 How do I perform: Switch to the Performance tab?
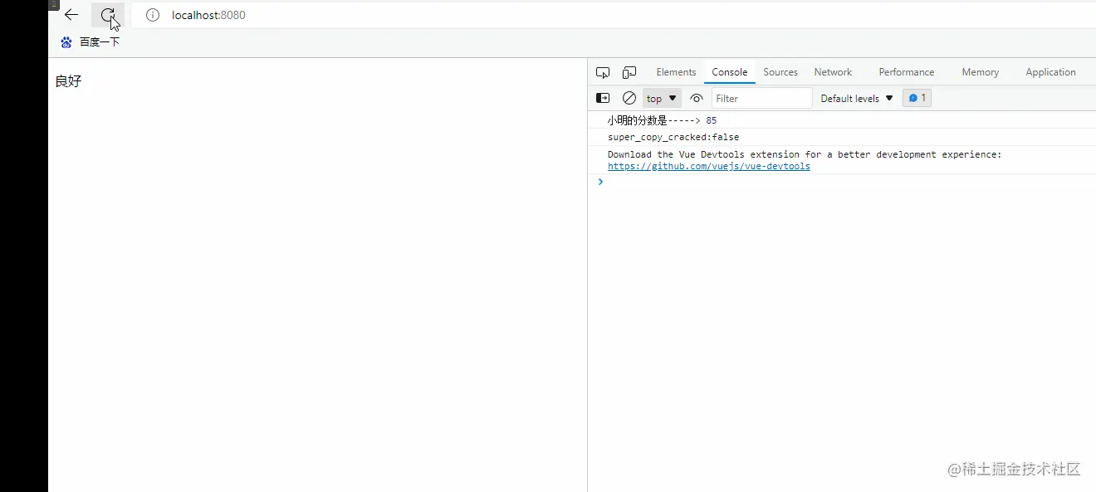[907, 72]
